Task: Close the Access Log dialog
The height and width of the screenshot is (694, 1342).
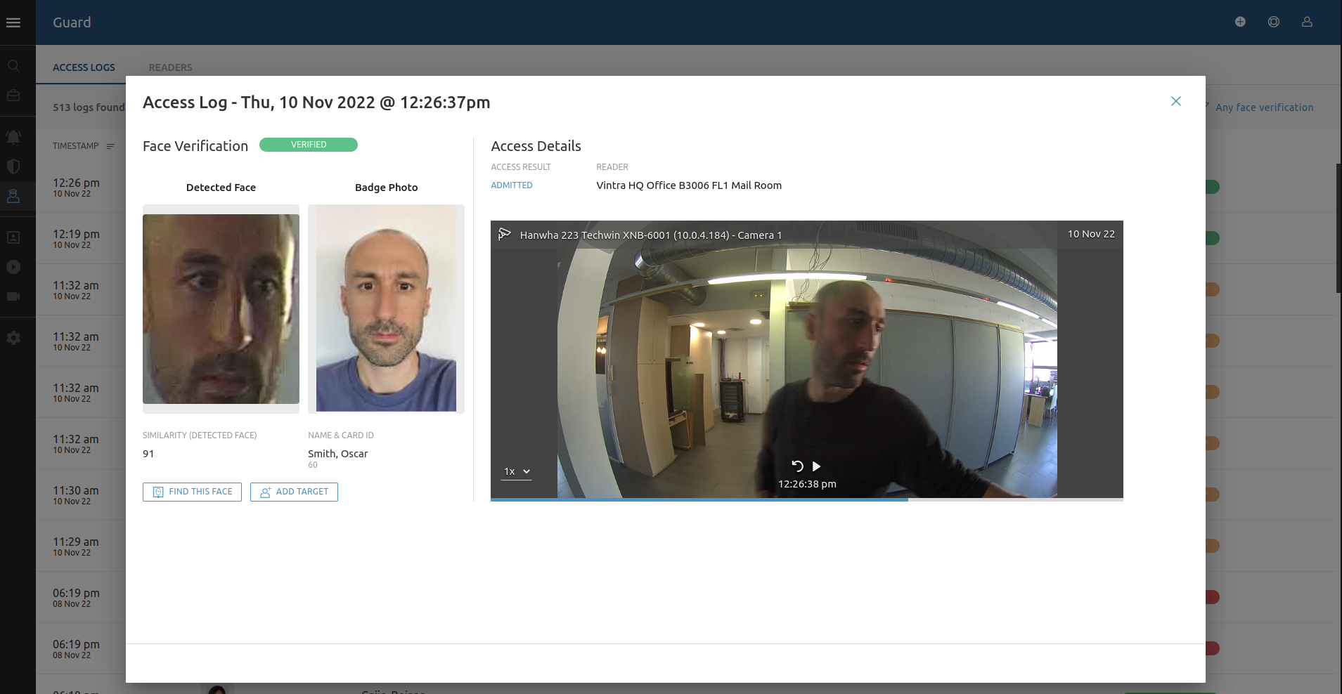Action: 1175,101
